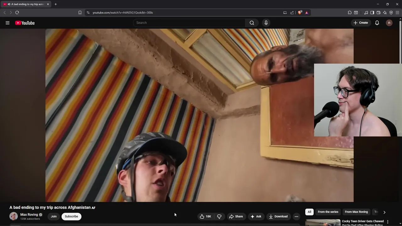Go back in browser history
Screen dimensions: 402x226
click(x=4, y=13)
